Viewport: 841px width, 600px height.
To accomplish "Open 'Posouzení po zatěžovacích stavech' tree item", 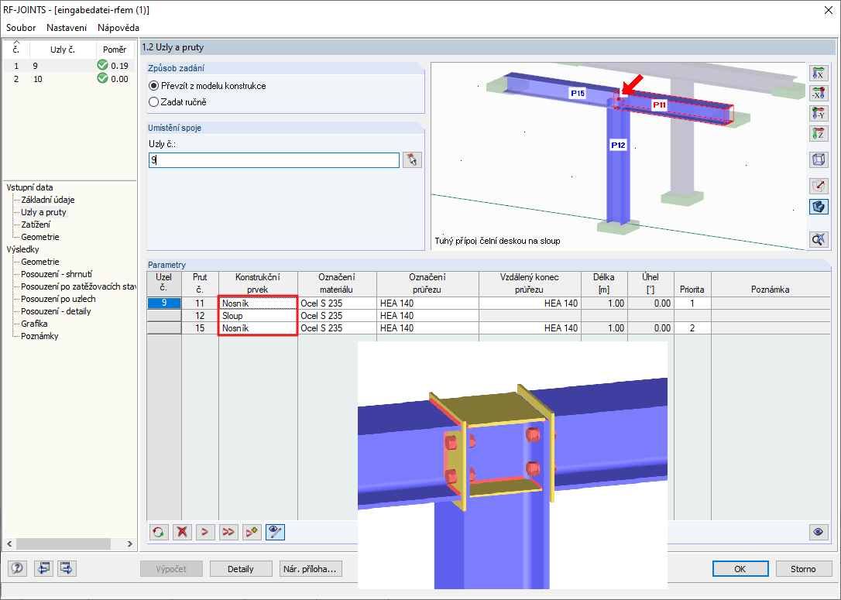I will click(x=78, y=286).
